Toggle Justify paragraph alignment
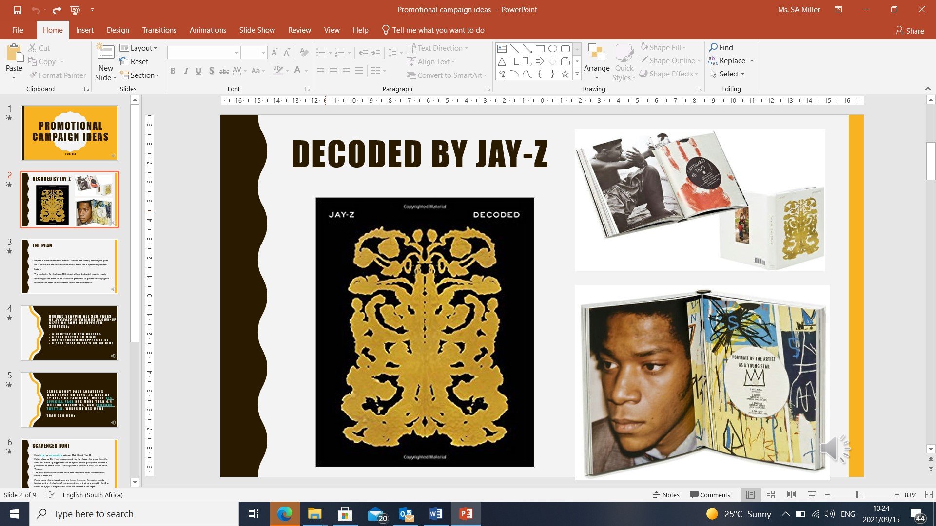This screenshot has height=526, width=936. (358, 71)
